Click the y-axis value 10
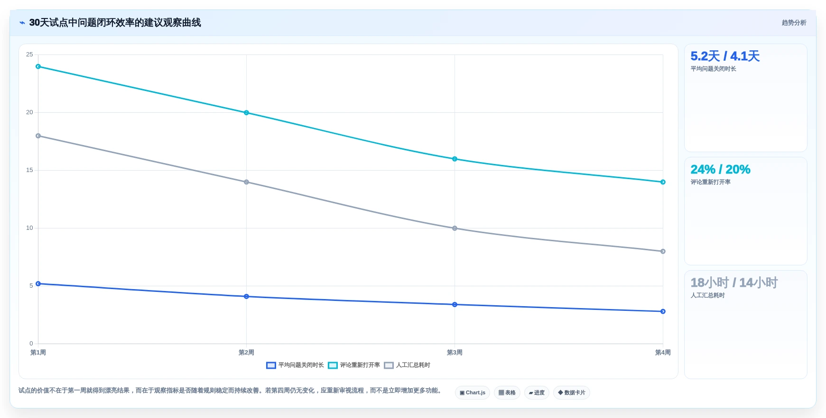This screenshot has height=418, width=826. pyautogui.click(x=29, y=228)
